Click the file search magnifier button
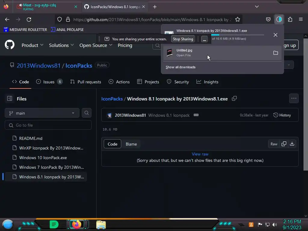308x231 pixels. click(x=87, y=113)
